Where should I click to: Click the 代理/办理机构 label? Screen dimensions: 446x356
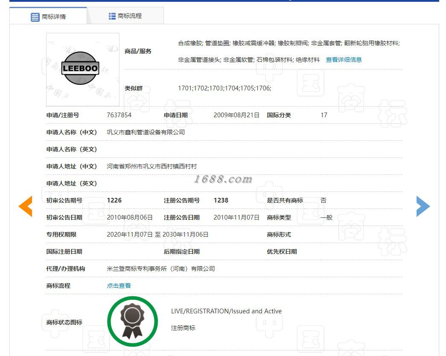point(66,269)
